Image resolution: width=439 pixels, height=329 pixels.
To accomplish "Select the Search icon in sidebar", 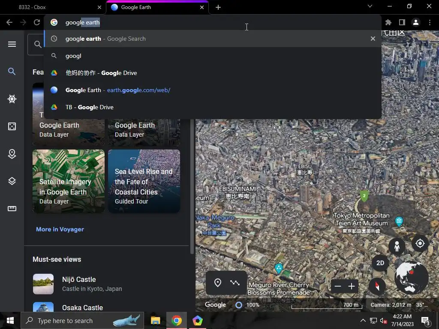I will tap(12, 72).
